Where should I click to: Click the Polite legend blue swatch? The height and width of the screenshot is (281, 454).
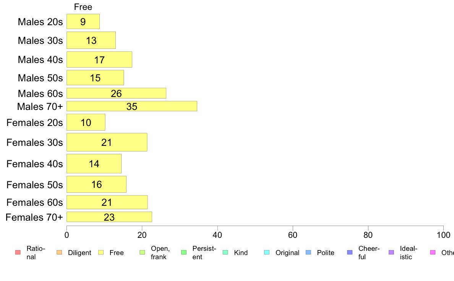[x=308, y=252]
